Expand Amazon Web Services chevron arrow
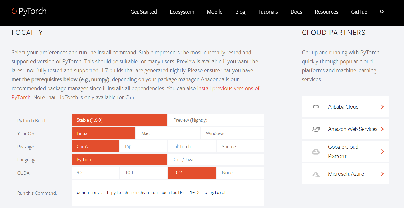 pos(382,129)
